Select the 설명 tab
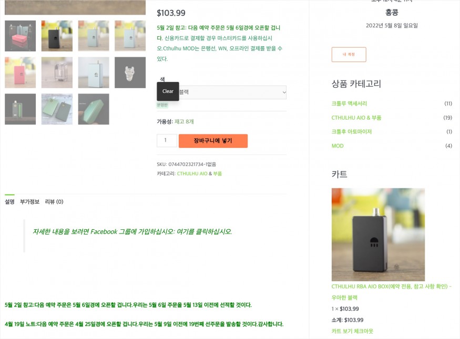 (9, 202)
